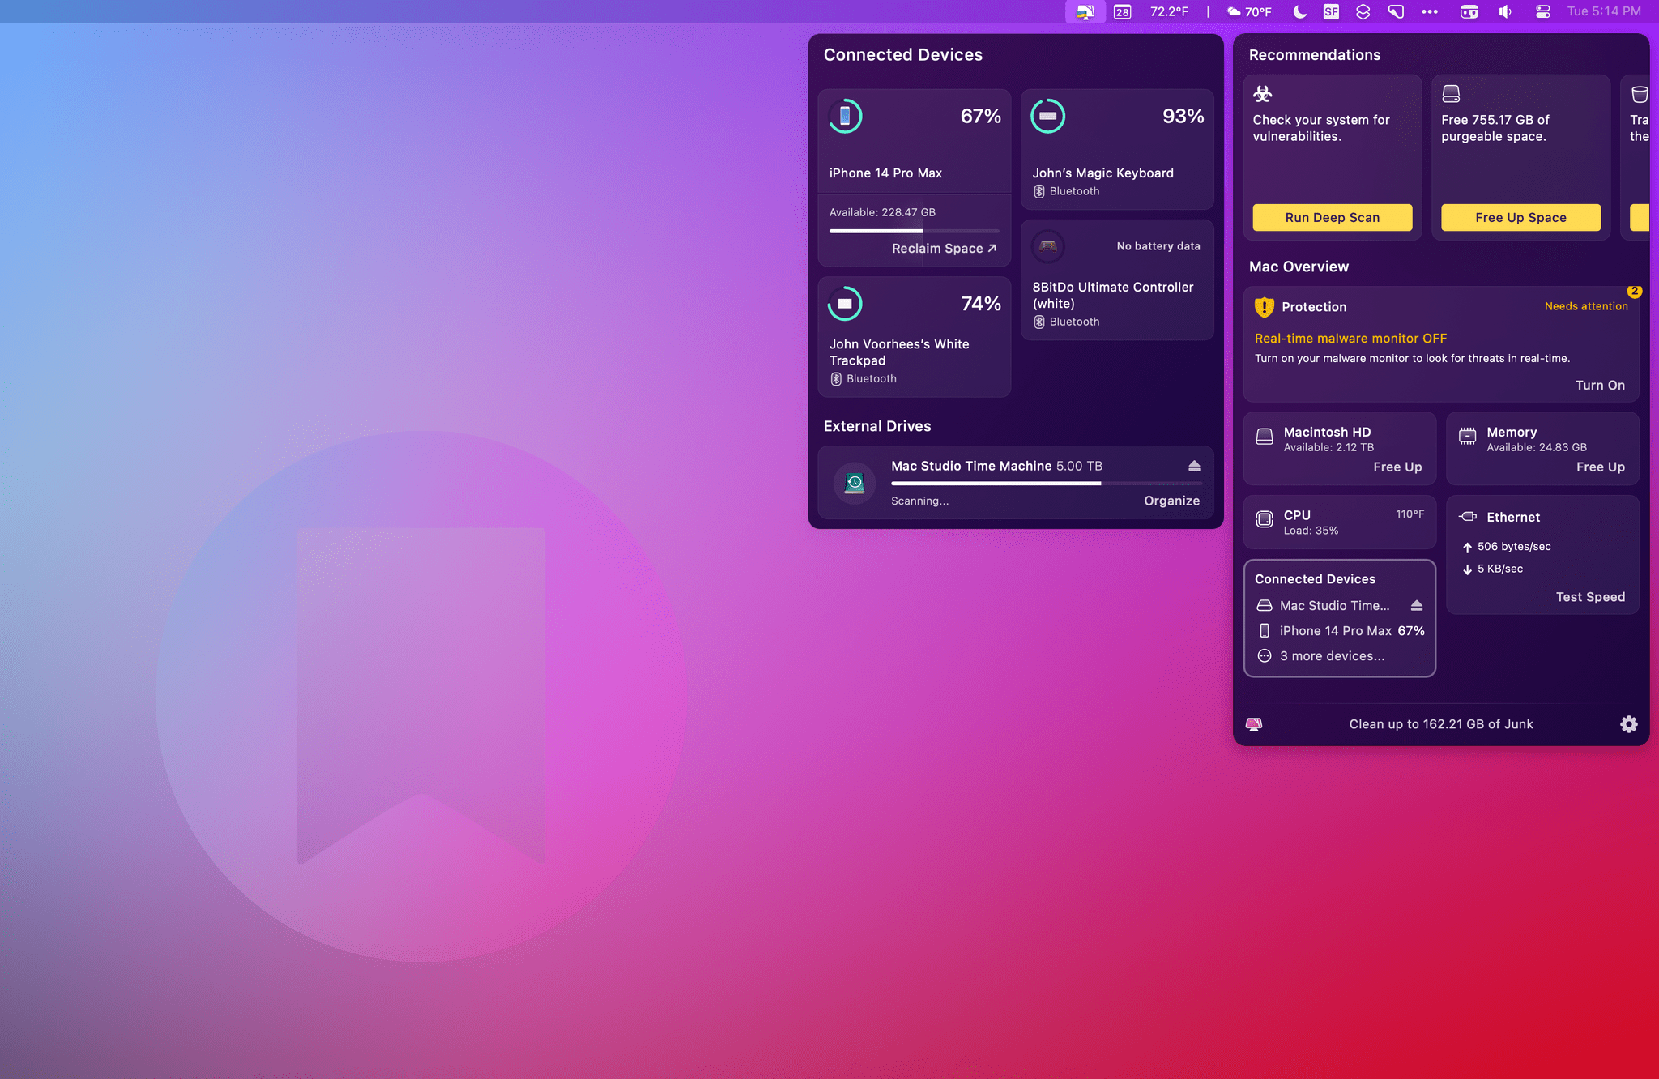Image resolution: width=1659 pixels, height=1079 pixels.
Task: Click the 8BitDo controller gamepad icon
Action: pyautogui.click(x=1047, y=246)
